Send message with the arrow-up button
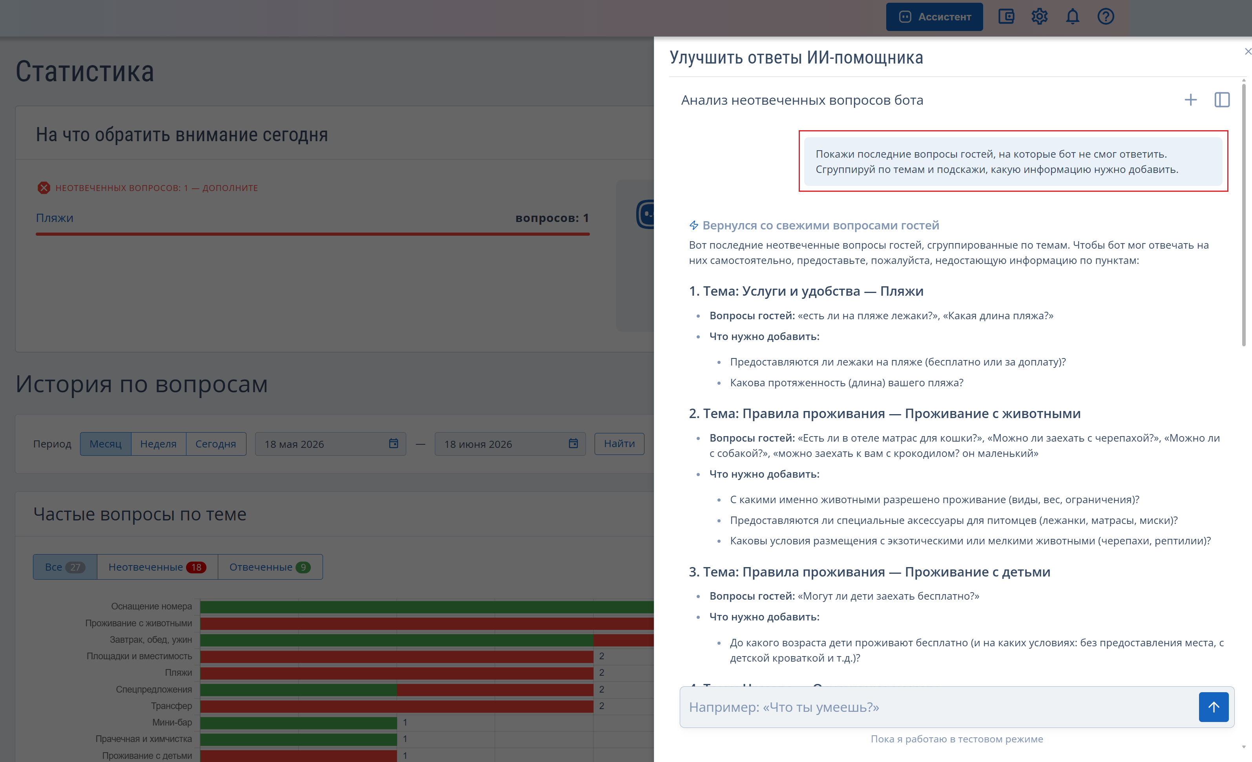The image size is (1252, 762). click(1214, 707)
